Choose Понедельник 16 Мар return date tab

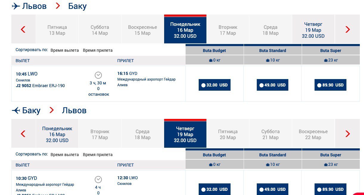(57, 134)
